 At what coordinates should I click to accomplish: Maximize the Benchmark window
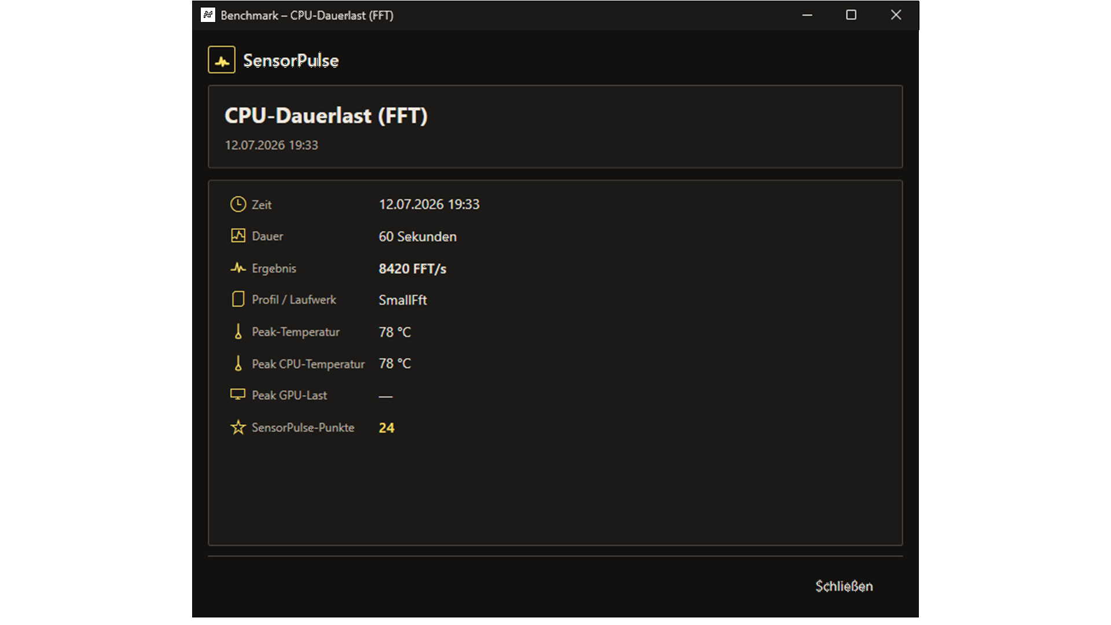point(851,15)
